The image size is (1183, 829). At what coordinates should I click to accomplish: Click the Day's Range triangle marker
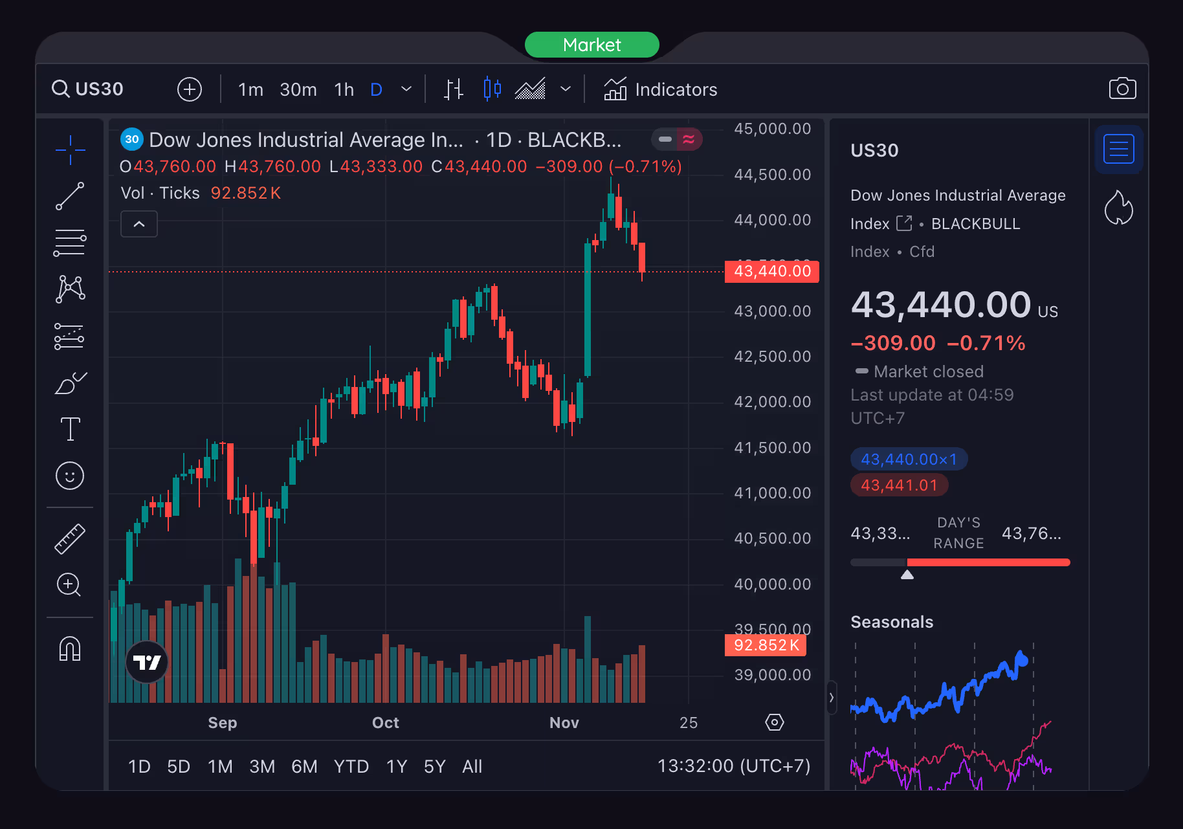(907, 575)
